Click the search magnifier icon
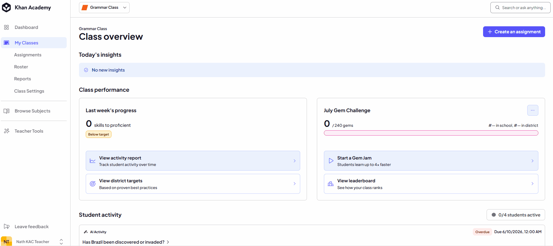The image size is (553, 246). (x=497, y=8)
